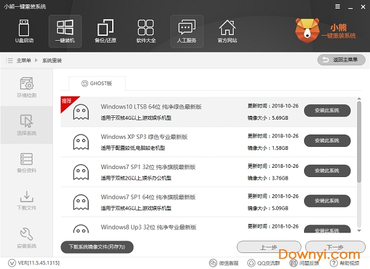Open 软件大全 grid icon

coord(146,31)
